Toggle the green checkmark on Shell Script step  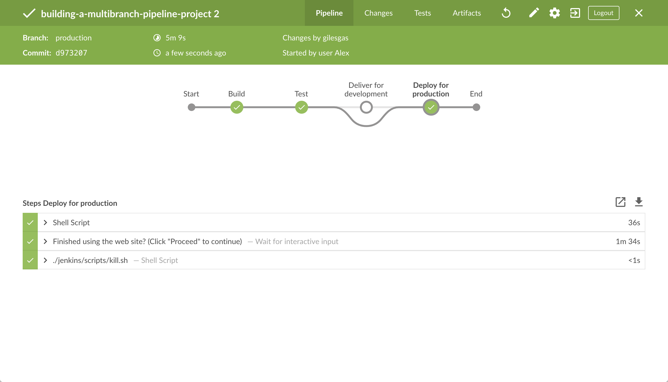30,222
